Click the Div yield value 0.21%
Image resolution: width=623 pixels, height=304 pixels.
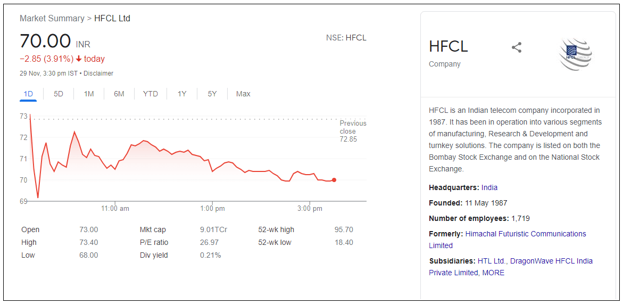(x=210, y=255)
